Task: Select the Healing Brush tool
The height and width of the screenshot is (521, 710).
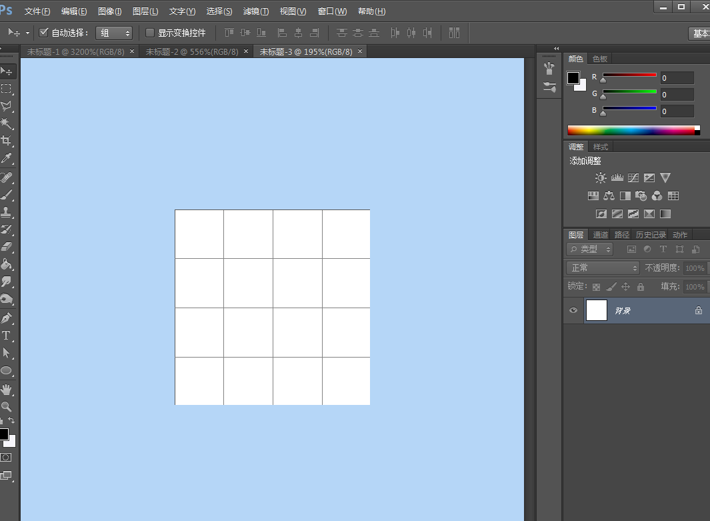Action: (x=7, y=177)
